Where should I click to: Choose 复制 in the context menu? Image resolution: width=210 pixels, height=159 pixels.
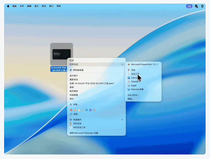point(97,87)
